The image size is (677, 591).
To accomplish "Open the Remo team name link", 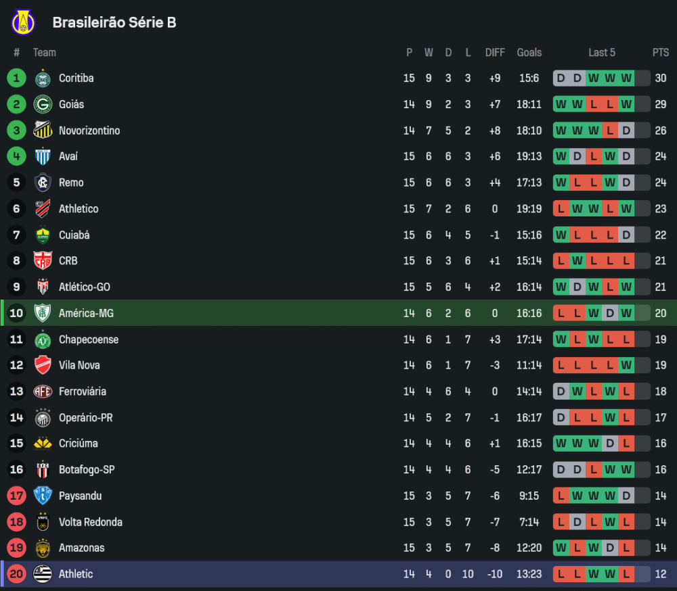I will (x=71, y=183).
